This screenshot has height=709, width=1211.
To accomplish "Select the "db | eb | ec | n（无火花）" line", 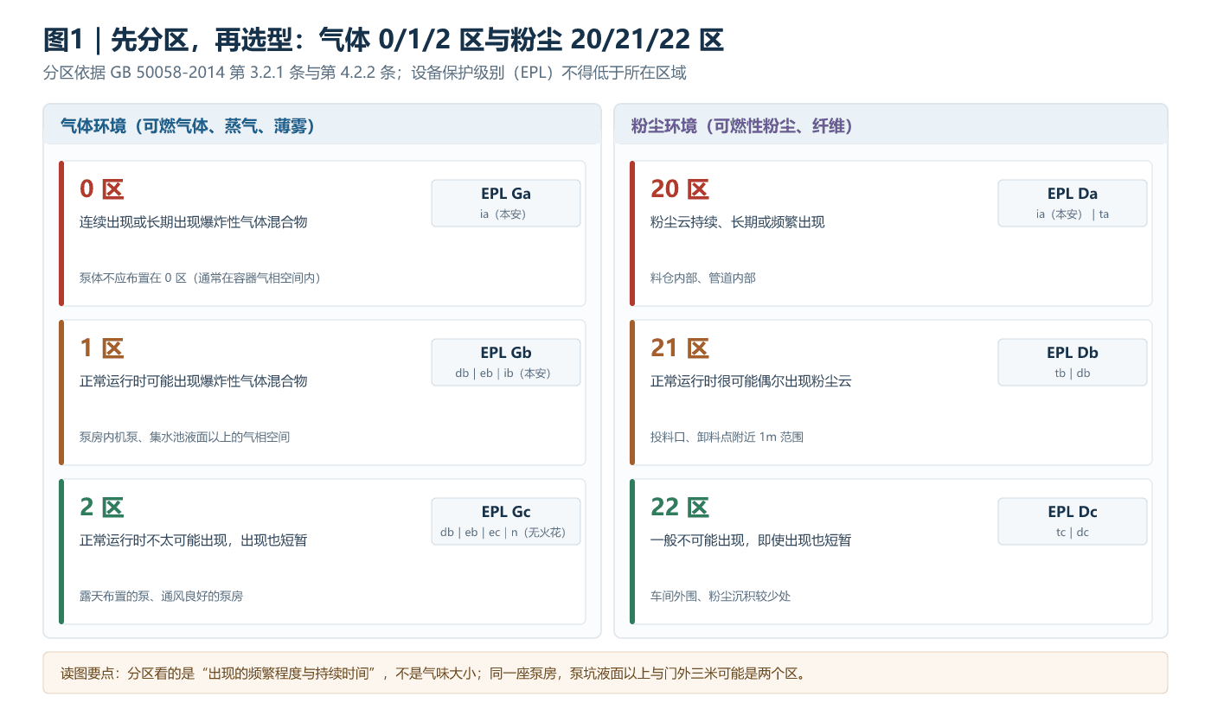I will [x=503, y=533].
